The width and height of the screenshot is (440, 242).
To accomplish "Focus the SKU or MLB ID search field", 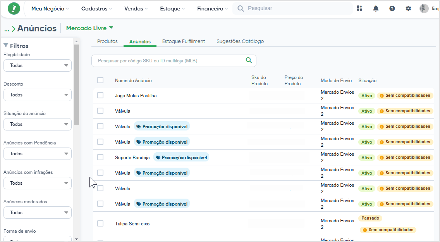I will (x=174, y=60).
